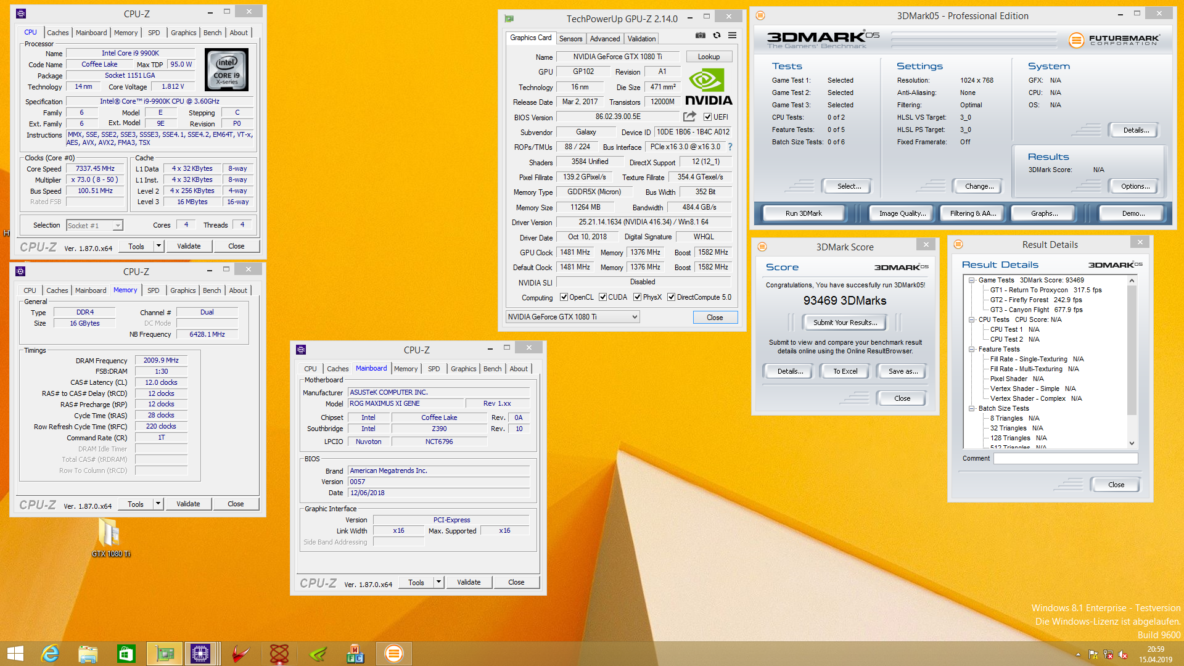
Task: Open the Windows Store taskbar icon
Action: pos(126,654)
